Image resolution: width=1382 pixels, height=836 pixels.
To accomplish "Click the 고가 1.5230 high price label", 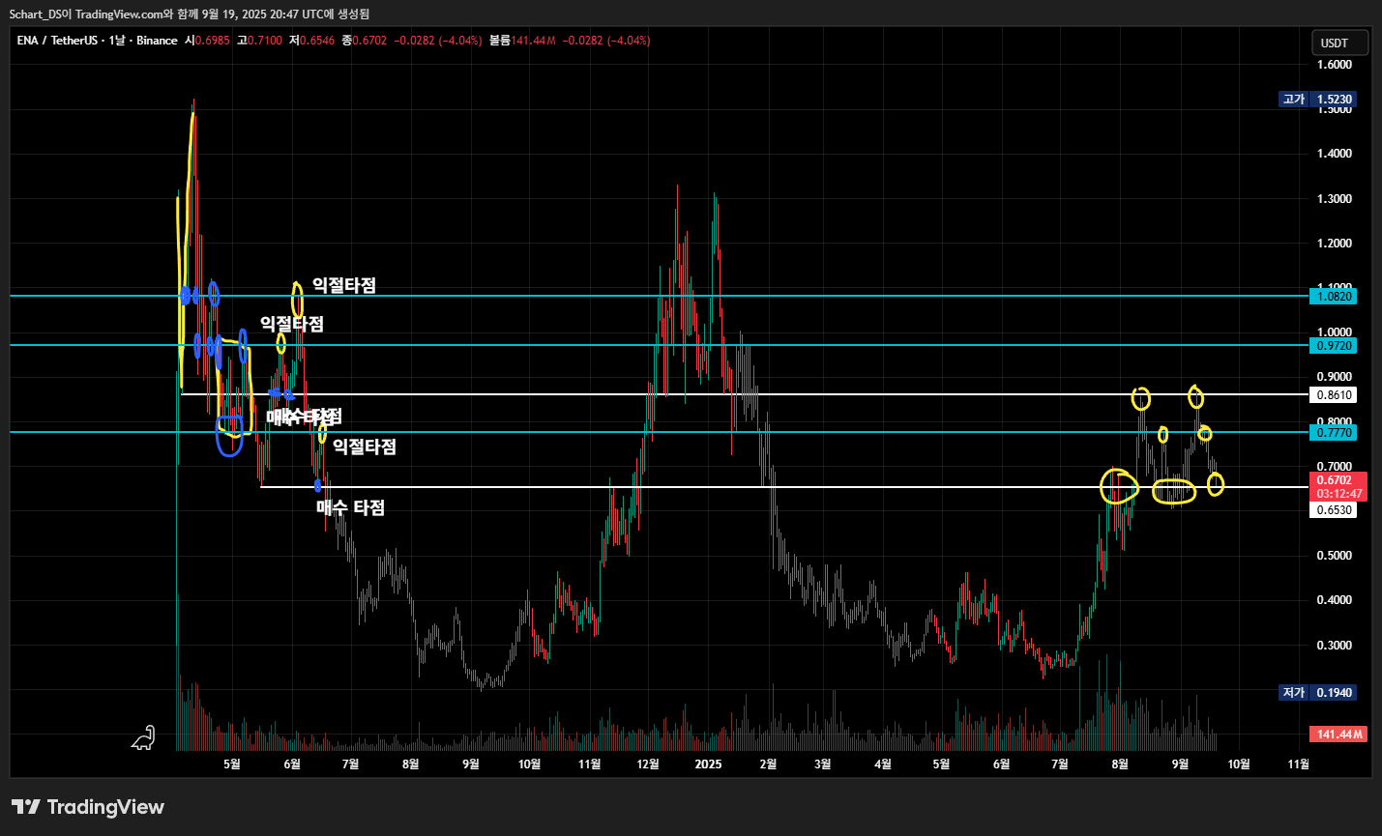I will [x=1316, y=100].
